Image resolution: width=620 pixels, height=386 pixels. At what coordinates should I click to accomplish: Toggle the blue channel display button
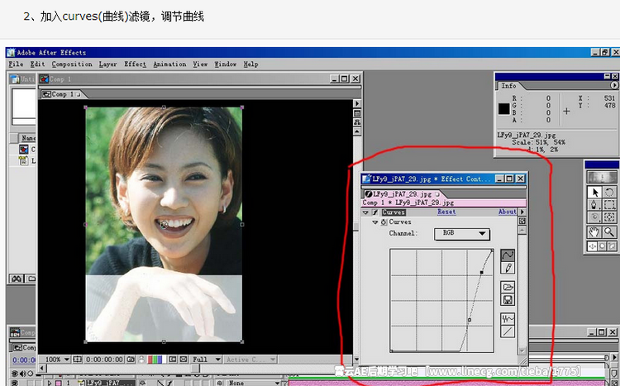coord(160,360)
